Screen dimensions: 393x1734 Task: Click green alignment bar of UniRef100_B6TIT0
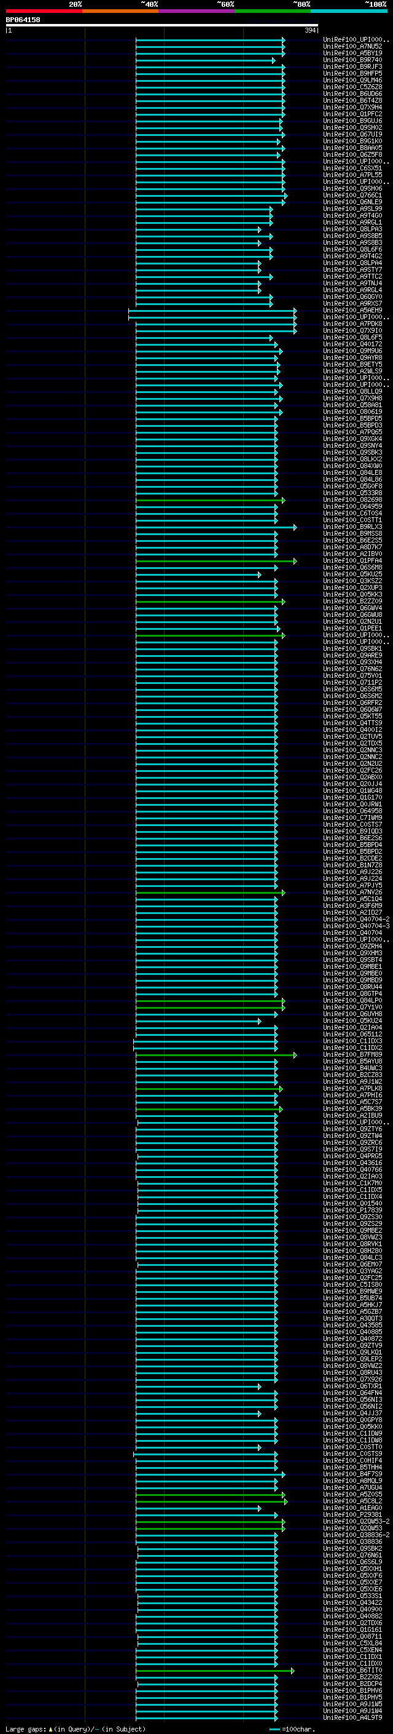pyautogui.click(x=215, y=1670)
